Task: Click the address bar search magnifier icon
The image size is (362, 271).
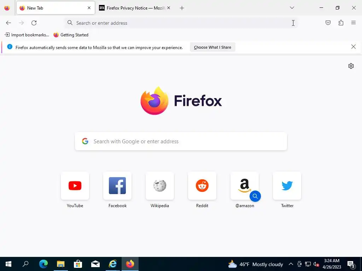Action: click(x=70, y=23)
